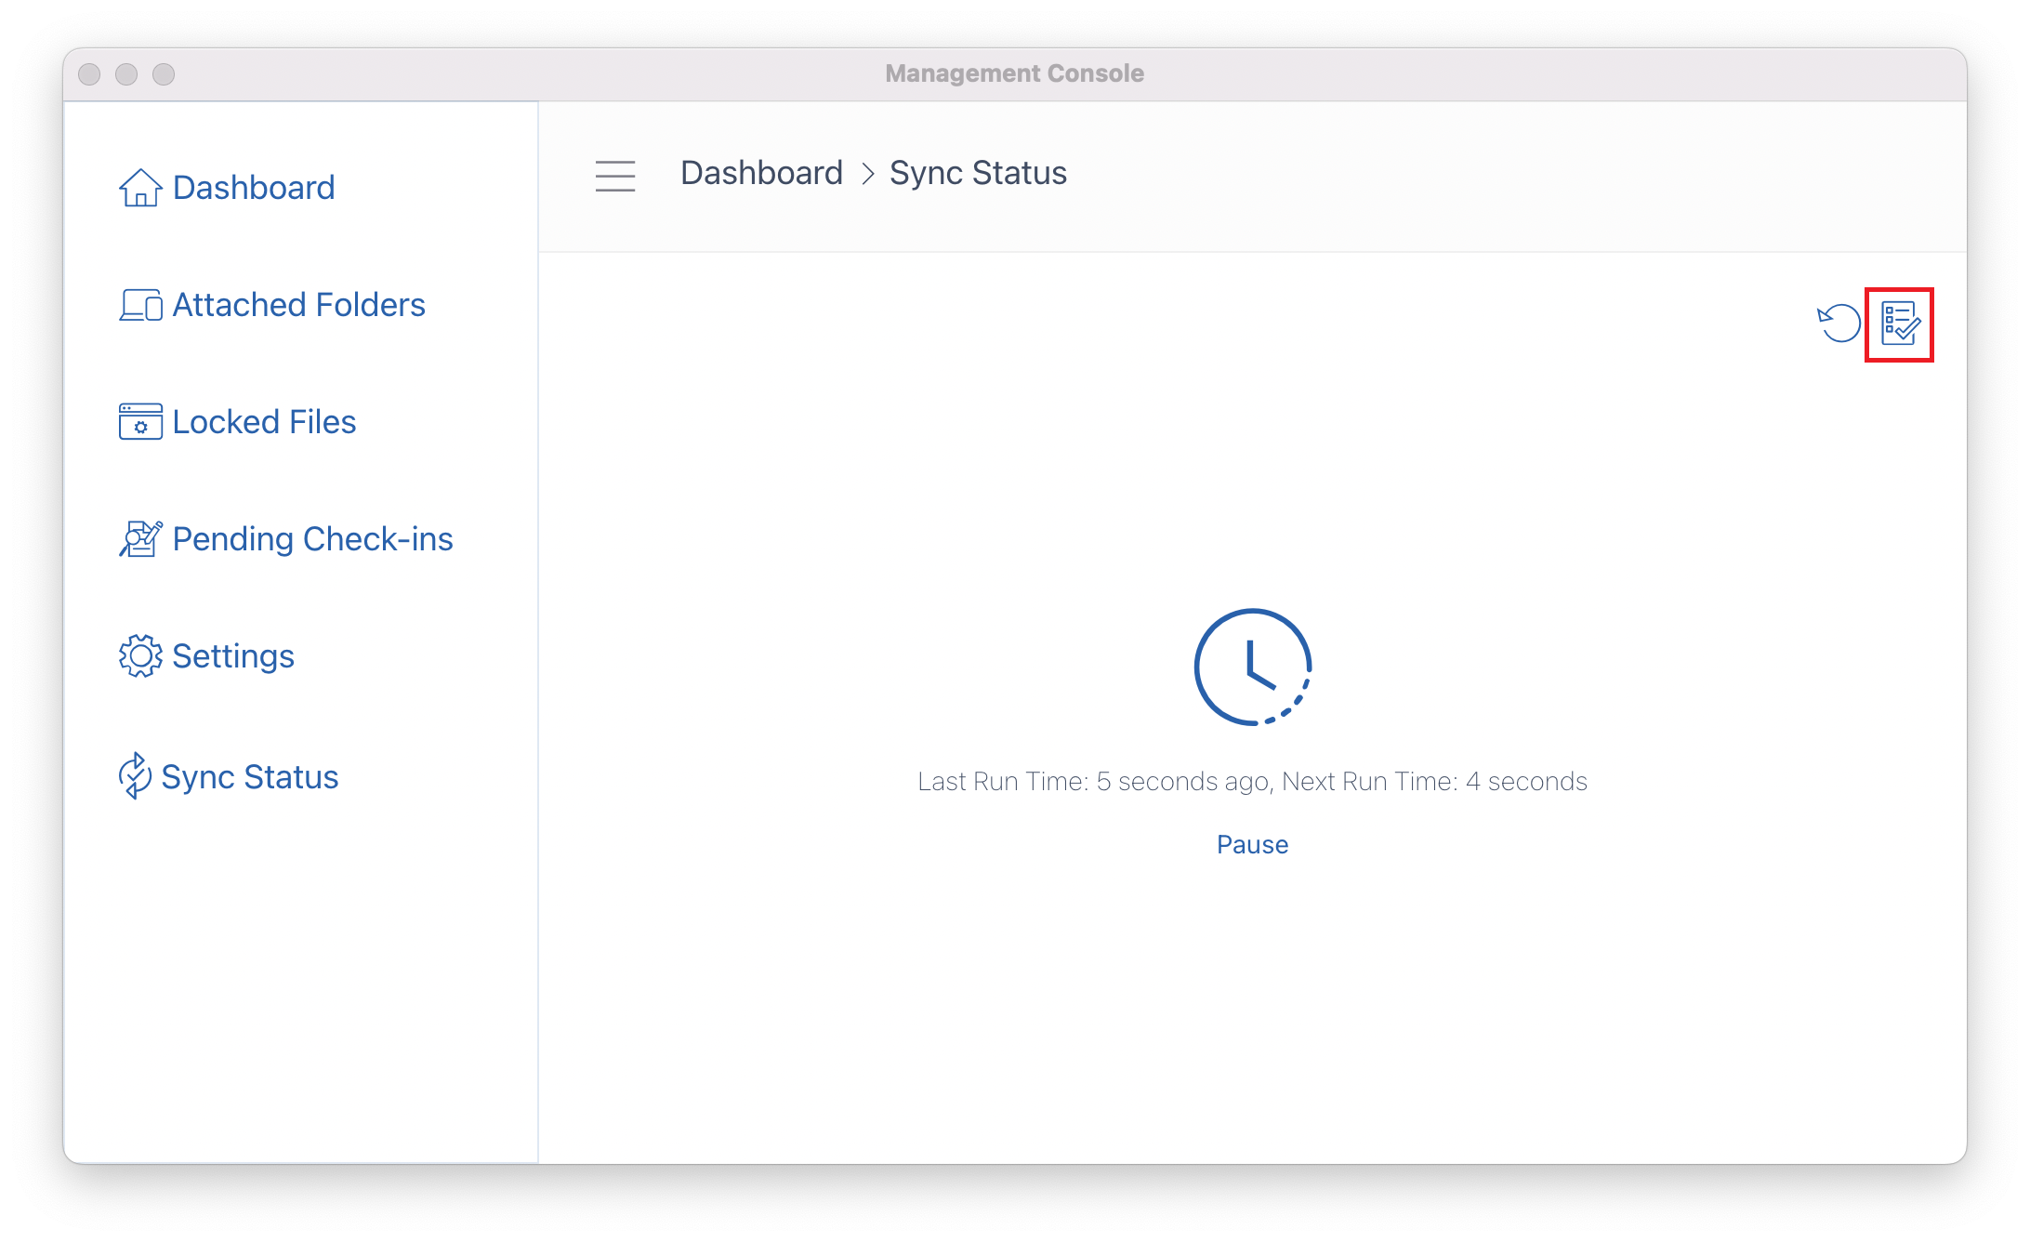Click the Settings gear icon
This screenshot has width=2030, height=1242.
140,656
